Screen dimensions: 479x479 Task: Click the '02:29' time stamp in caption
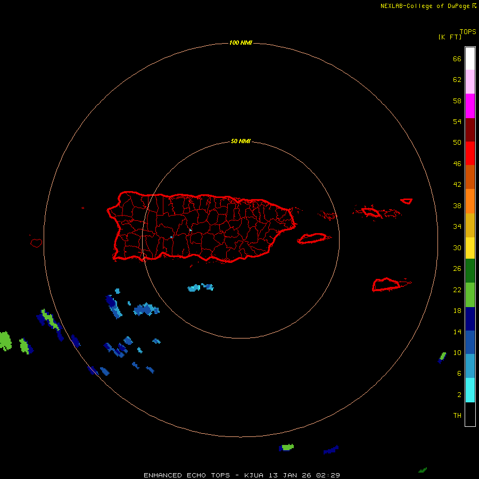(328, 475)
